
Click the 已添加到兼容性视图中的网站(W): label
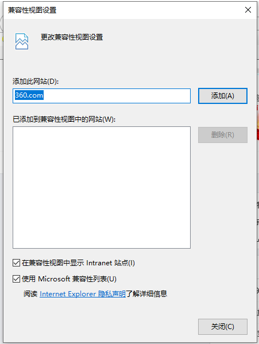(64, 119)
